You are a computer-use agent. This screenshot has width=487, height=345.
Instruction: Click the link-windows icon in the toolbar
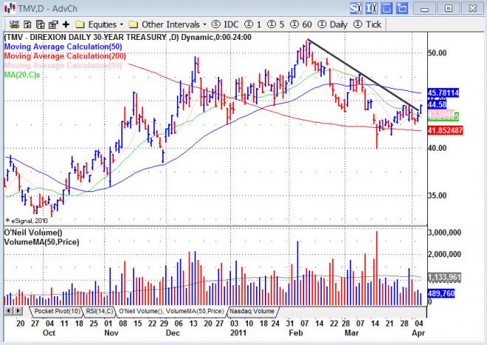(14, 24)
